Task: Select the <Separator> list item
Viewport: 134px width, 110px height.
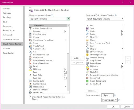Action: click(48, 25)
